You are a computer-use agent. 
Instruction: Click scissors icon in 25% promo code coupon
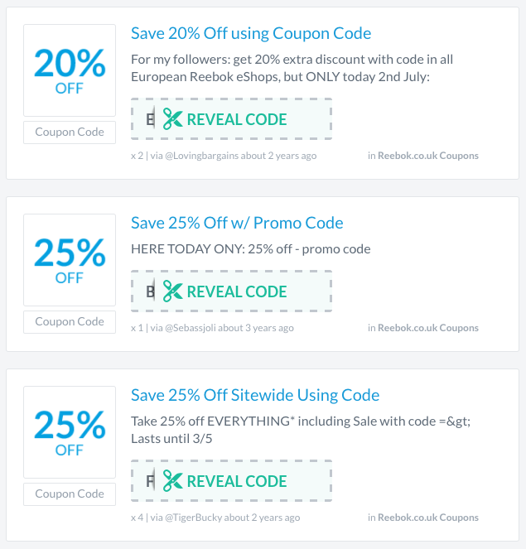[x=172, y=291]
